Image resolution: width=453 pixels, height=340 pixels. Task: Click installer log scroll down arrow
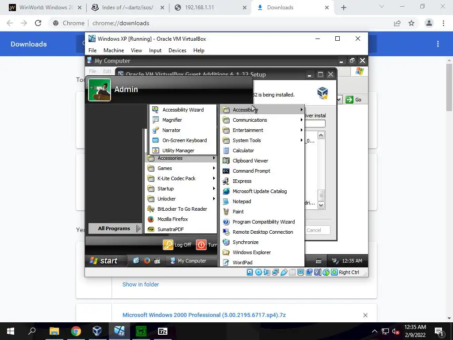(321, 205)
